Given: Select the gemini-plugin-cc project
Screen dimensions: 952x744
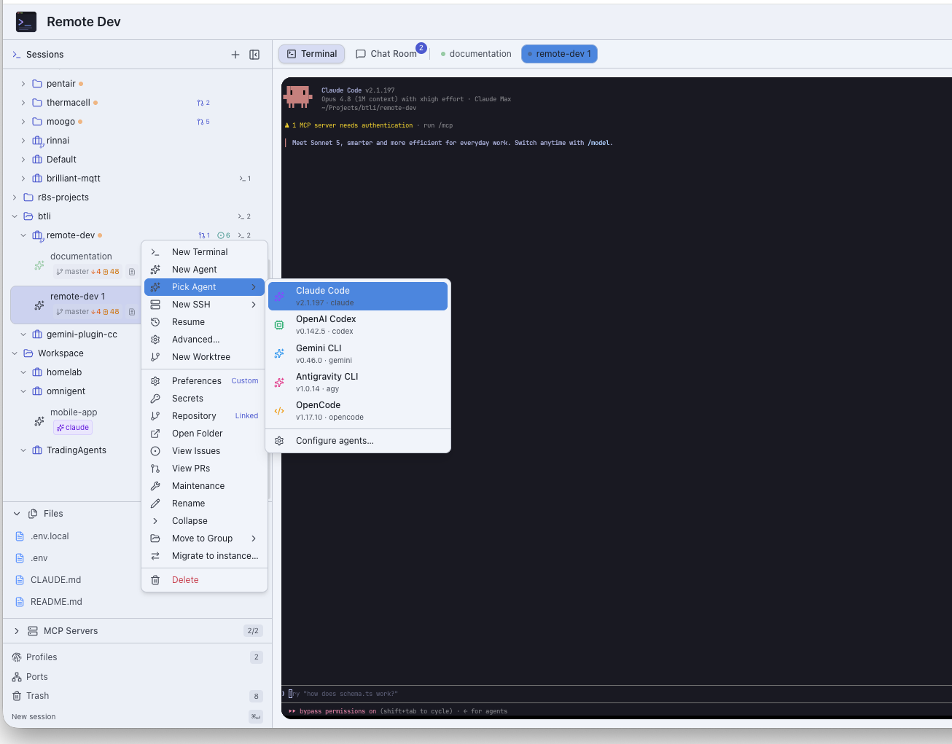Looking at the screenshot, I should click(x=82, y=334).
